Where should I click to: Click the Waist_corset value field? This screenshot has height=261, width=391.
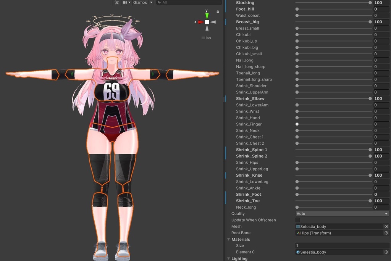(381, 16)
